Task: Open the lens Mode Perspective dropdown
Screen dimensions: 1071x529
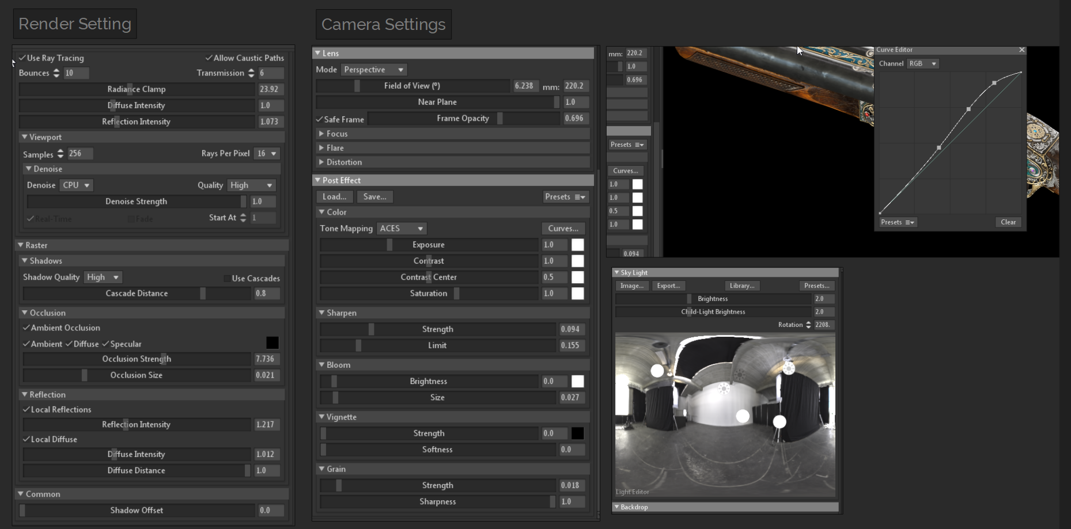Action: tap(373, 70)
